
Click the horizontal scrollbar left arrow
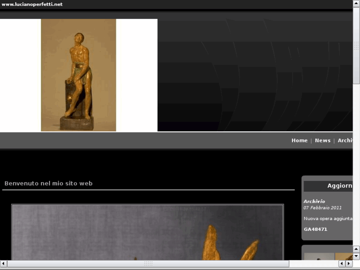click(x=3, y=264)
